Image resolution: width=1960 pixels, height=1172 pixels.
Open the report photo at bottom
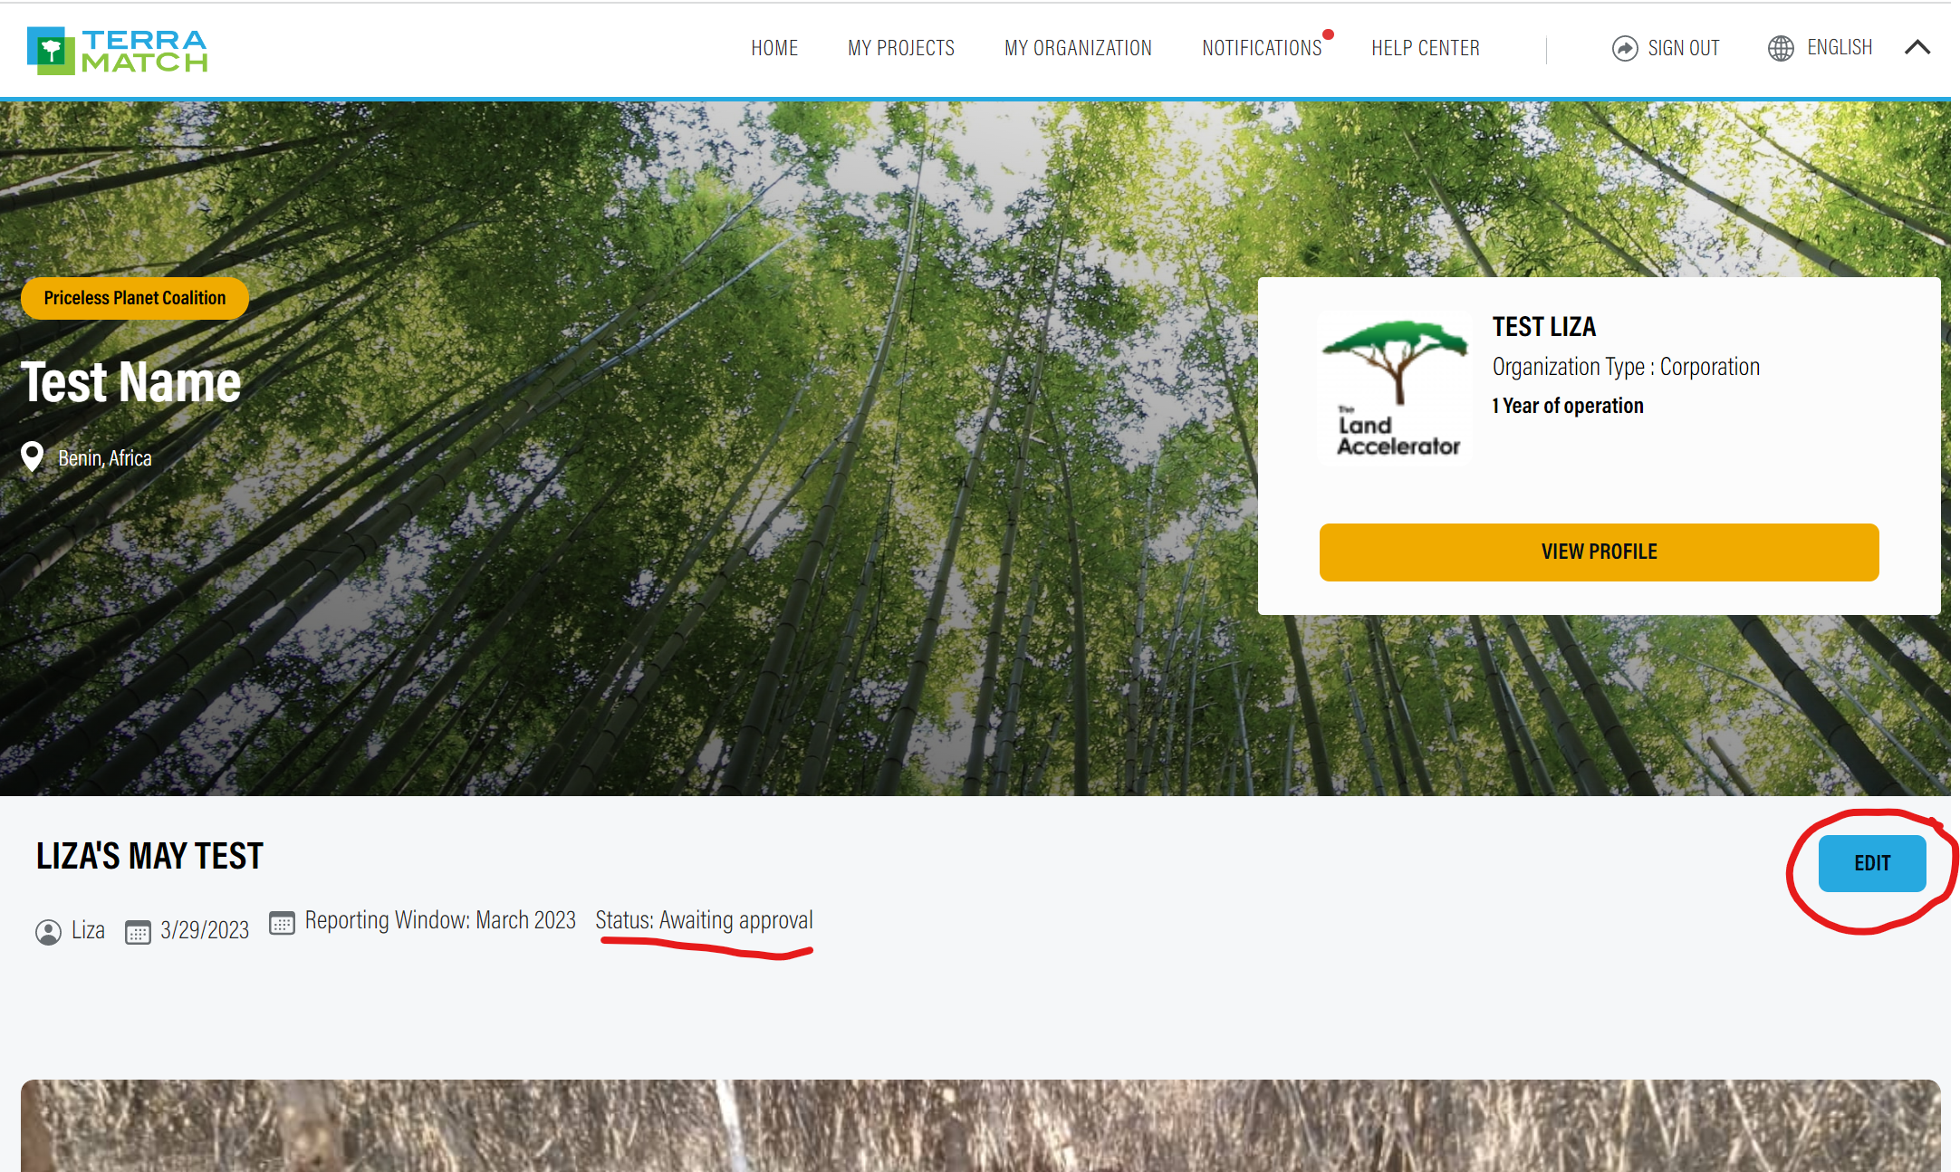(x=981, y=1125)
